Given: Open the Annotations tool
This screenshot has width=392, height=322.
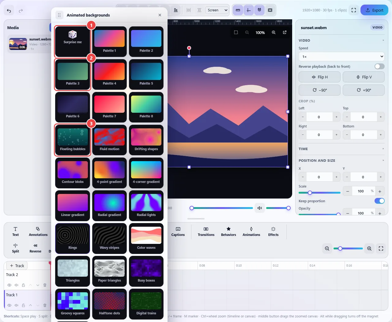Looking at the screenshot, I should coord(38,232).
